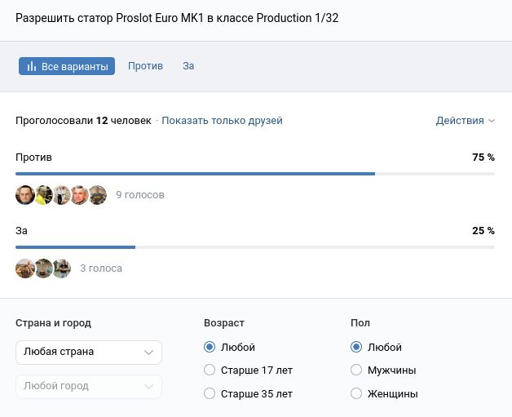The width and height of the screenshot is (512, 417).
Task: Open last voter avatar beside 9 голосов
Action: 97,195
